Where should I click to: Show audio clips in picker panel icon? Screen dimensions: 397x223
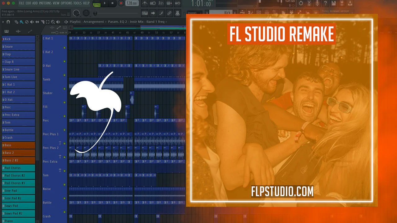point(18,31)
